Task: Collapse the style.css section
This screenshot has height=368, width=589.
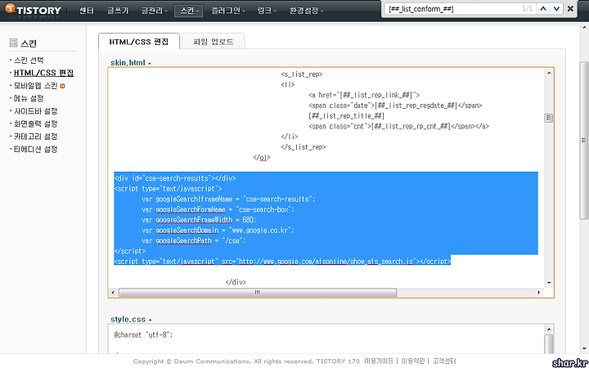Action: [x=131, y=319]
